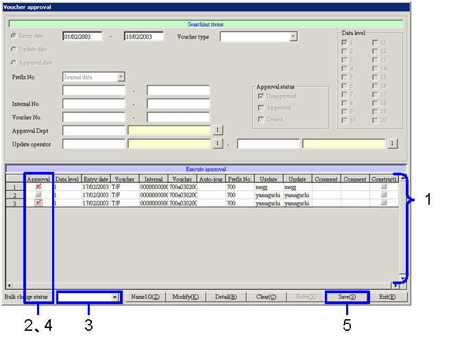Image resolution: width=451 pixels, height=337 pixels.
Task: Select row 3 header in approval grid
Action: click(14, 203)
